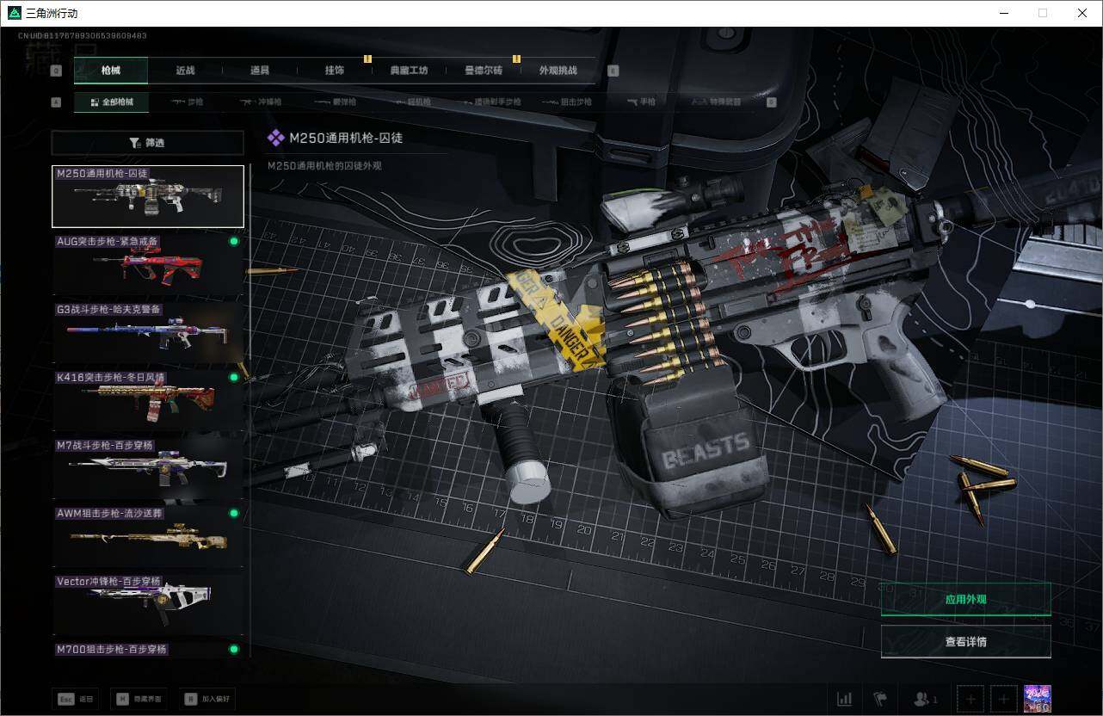Switch to the 近战 tab
Image resolution: width=1103 pixels, height=716 pixels.
(185, 71)
